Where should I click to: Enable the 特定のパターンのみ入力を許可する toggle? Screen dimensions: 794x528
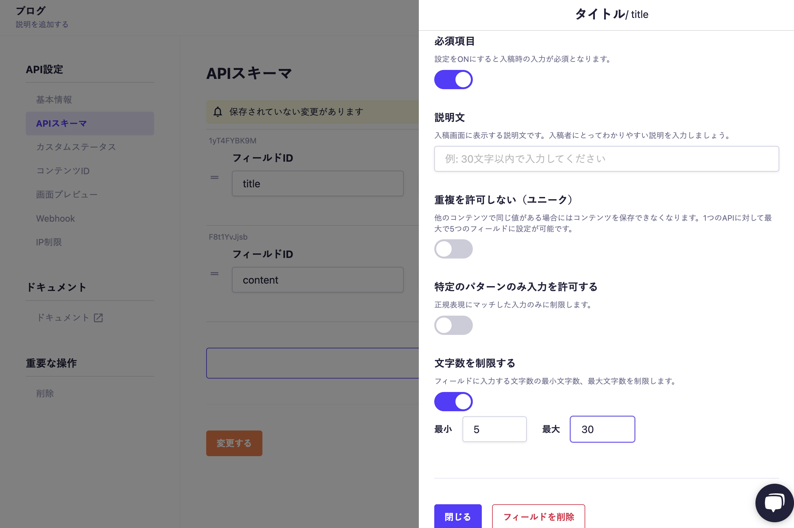coord(454,325)
